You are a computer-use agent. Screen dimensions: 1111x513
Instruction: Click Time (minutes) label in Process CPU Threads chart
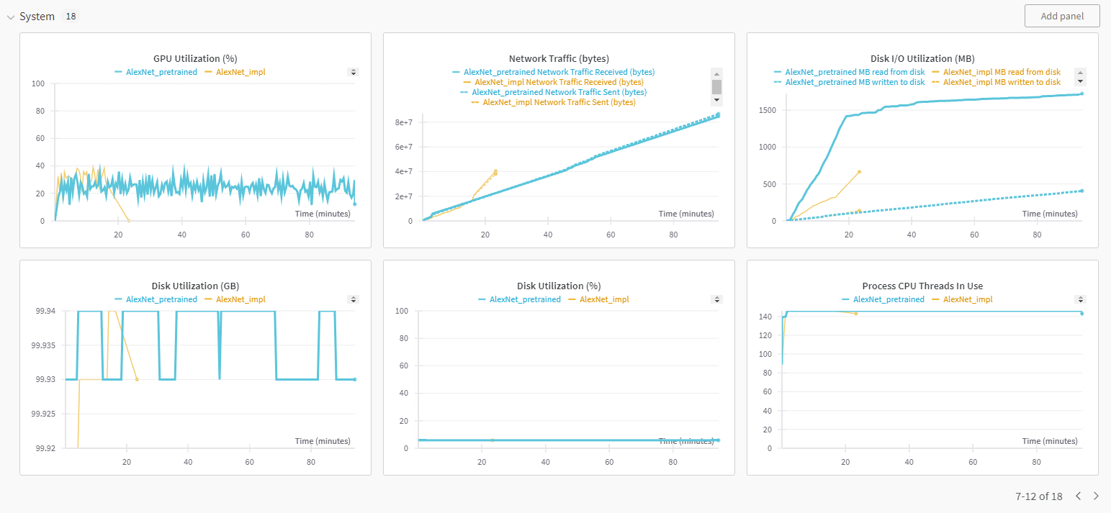click(1050, 441)
